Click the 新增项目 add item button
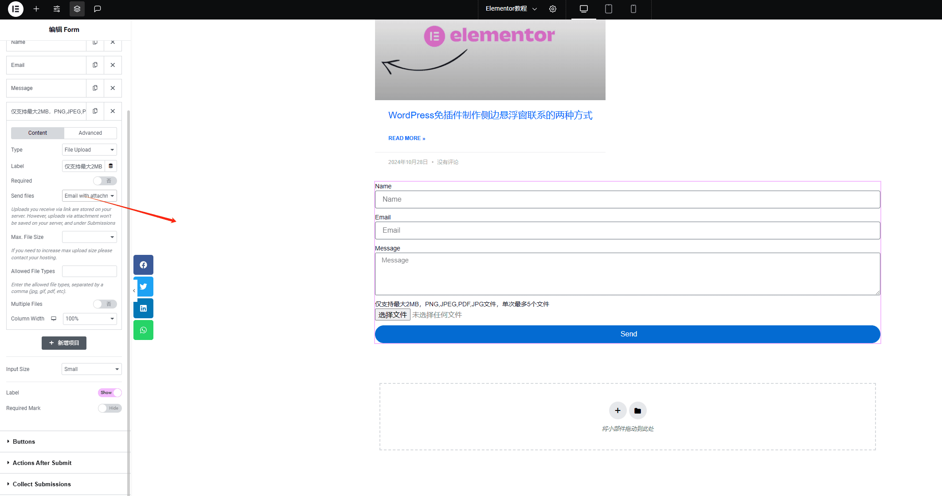 [x=64, y=343]
